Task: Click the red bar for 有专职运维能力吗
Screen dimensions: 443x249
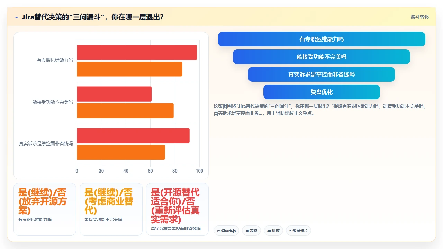Action: pyautogui.click(x=137, y=53)
